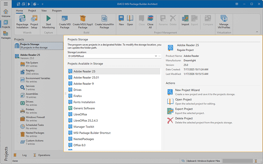
Task: Click the Storage Location browse ellipsis button
Action: click(160, 56)
